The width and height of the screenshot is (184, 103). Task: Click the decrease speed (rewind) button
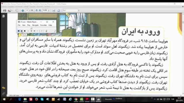coord(31,31)
